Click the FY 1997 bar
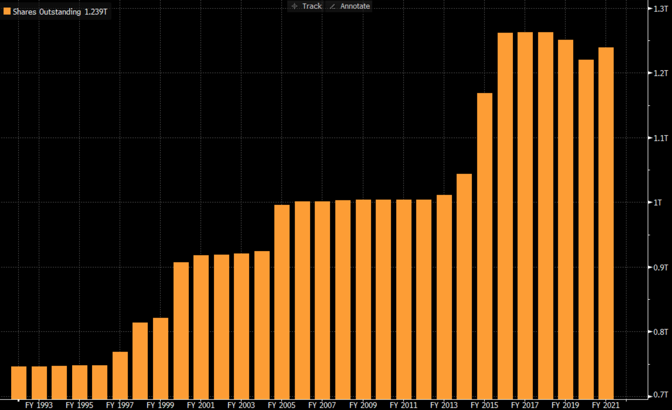 120,375
